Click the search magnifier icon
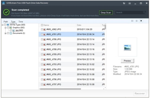Image resolution: width=150 pixels, height=98 pixels. (x=144, y=13)
